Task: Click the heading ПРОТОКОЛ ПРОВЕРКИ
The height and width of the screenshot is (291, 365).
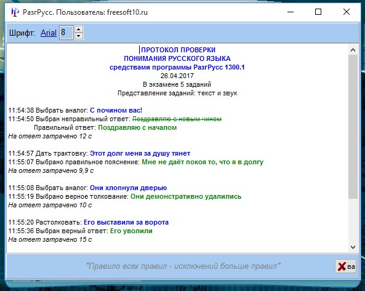Action: pyautogui.click(x=178, y=50)
